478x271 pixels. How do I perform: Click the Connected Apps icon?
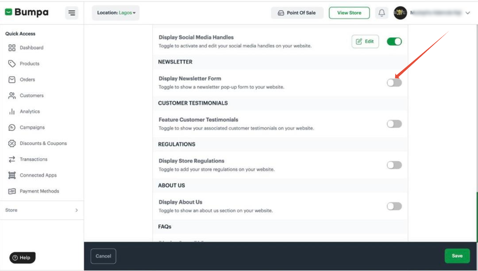(12, 175)
